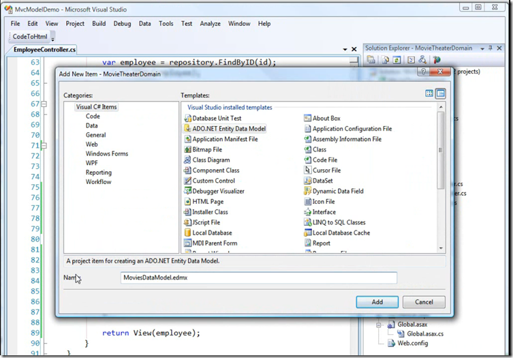Choose the Icon File template
Screen dimensions: 513x358
tap(320, 202)
